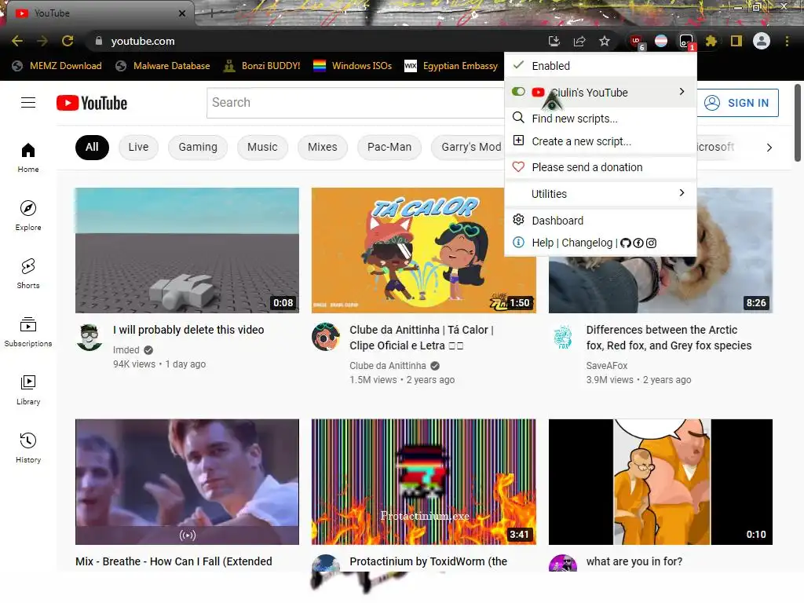804x603 pixels.
Task: Select the All filter chip
Action: pos(92,147)
